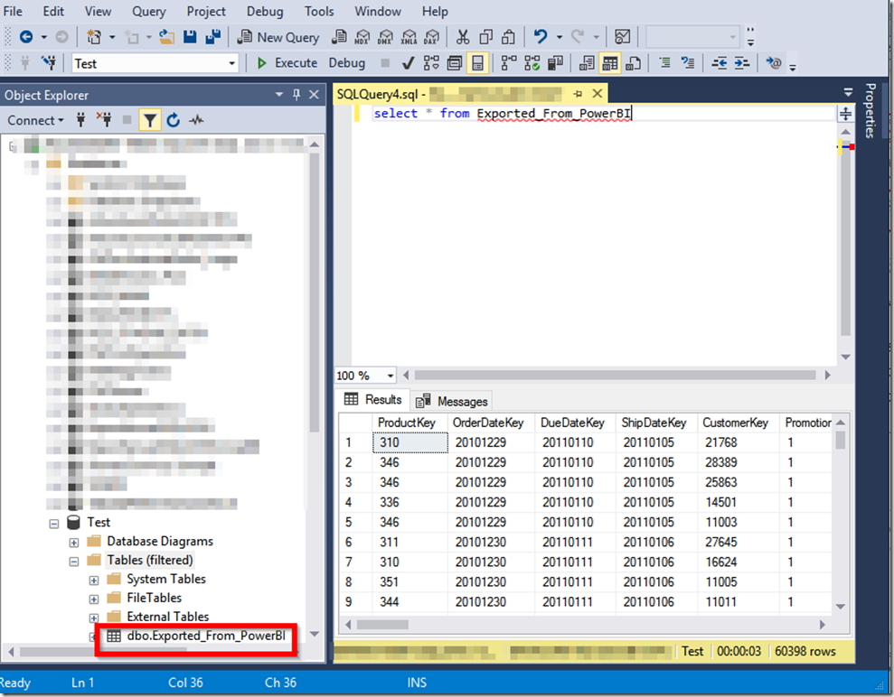Switch to the Results tab
The image size is (894, 697).
[373, 400]
